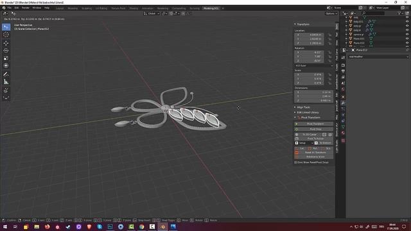Choose the Rotate tool
411x231 pixels.
pyautogui.click(x=6, y=51)
